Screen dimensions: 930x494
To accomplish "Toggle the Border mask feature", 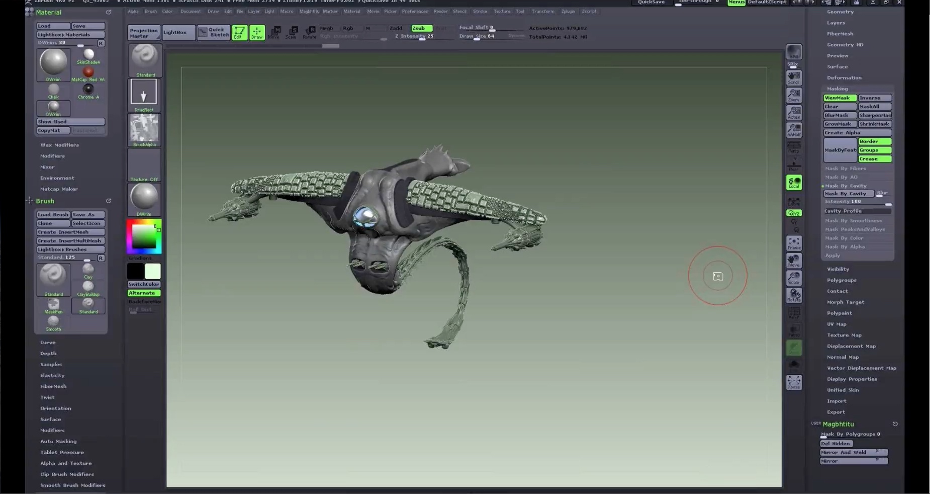I will click(875, 141).
